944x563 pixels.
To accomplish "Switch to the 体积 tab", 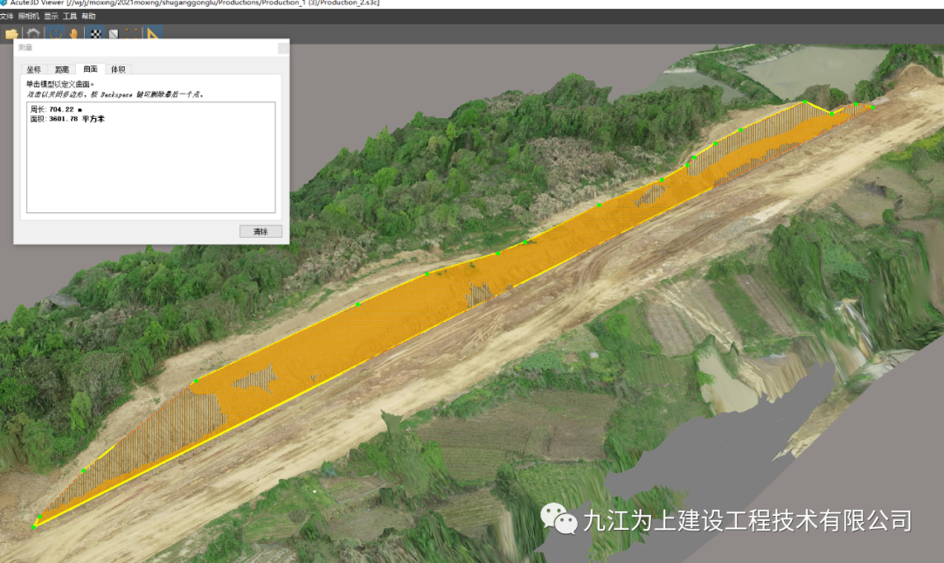I will [x=118, y=69].
